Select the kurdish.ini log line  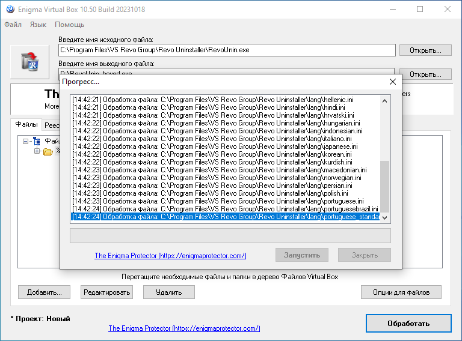click(226, 162)
